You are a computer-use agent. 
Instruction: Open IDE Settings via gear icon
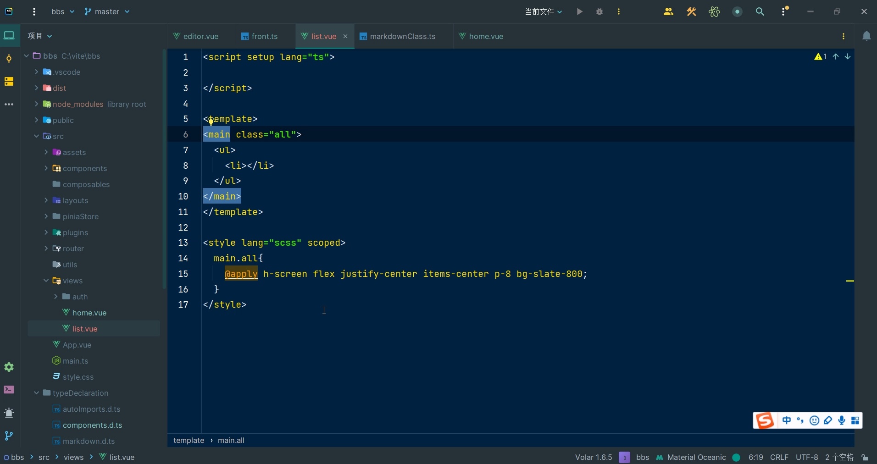pyautogui.click(x=9, y=367)
